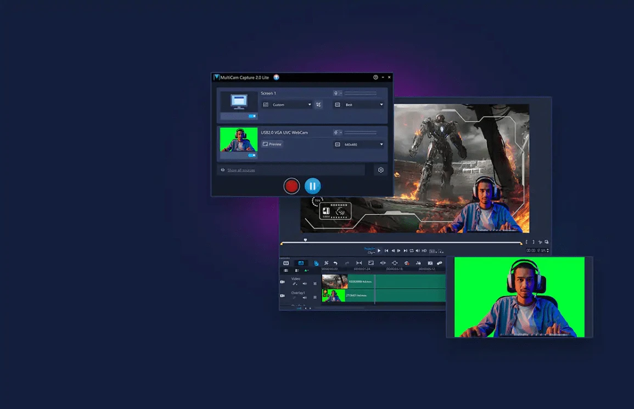
Task: Click the HD preview quality icon
Action: tap(424, 251)
